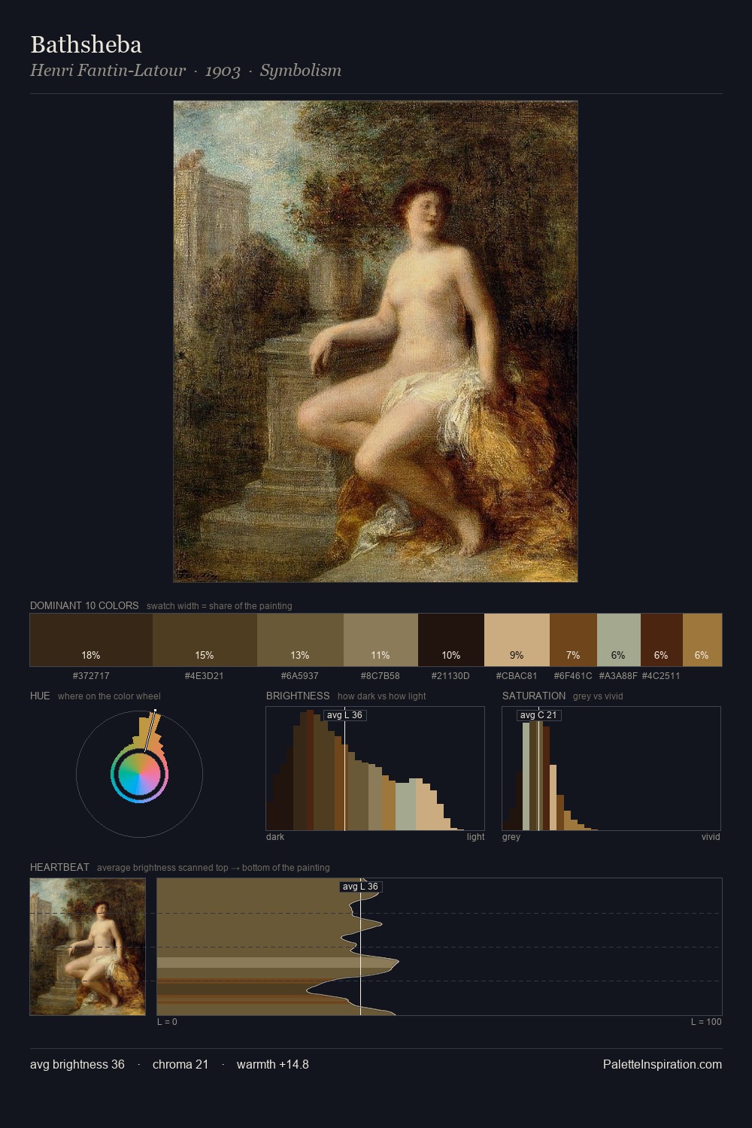
Task: Click the HUE section heading
Action: pyautogui.click(x=40, y=696)
